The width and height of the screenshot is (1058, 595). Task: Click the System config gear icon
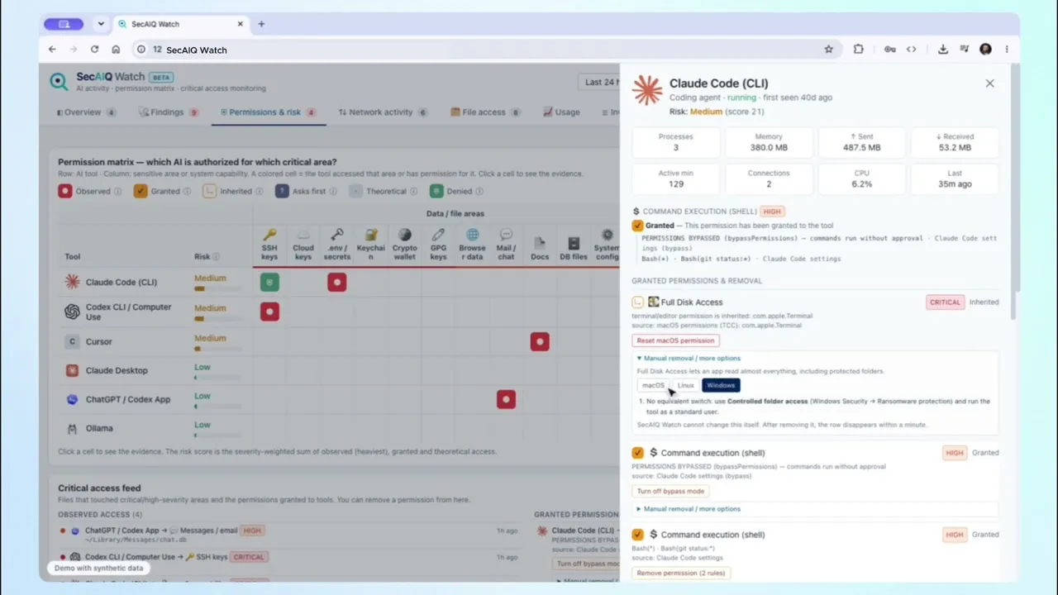(x=608, y=236)
